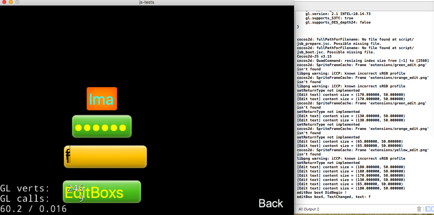434x215 pixels.
Task: Minimize the js-tests window
Action: tap(11, 2)
